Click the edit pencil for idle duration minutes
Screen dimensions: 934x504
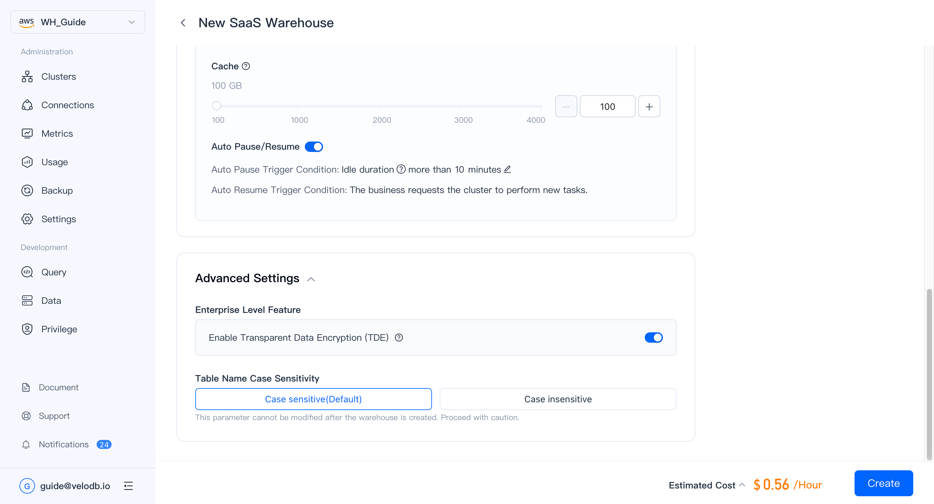[508, 169]
